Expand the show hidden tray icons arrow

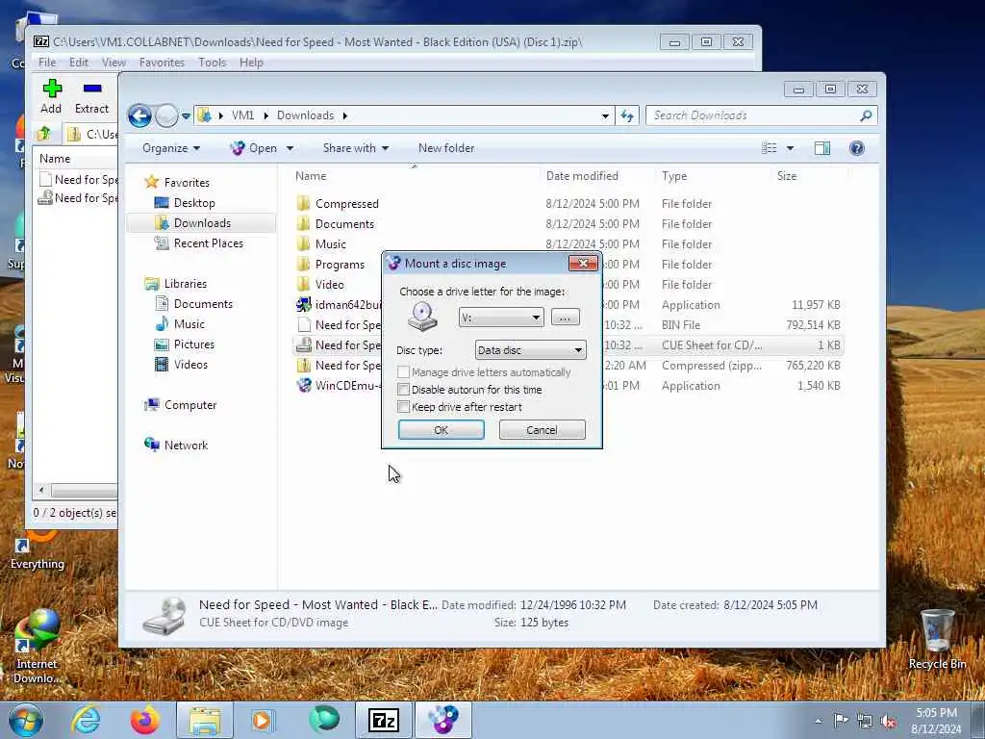(818, 721)
